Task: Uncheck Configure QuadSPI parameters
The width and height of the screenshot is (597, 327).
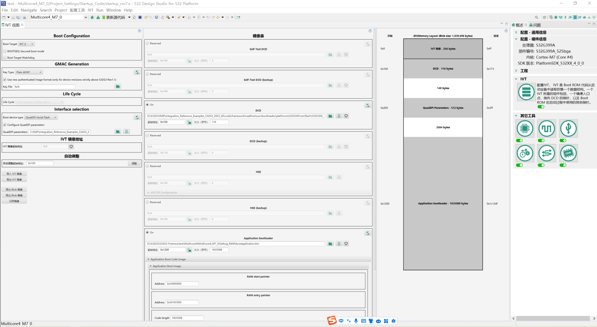Action: click(5, 125)
